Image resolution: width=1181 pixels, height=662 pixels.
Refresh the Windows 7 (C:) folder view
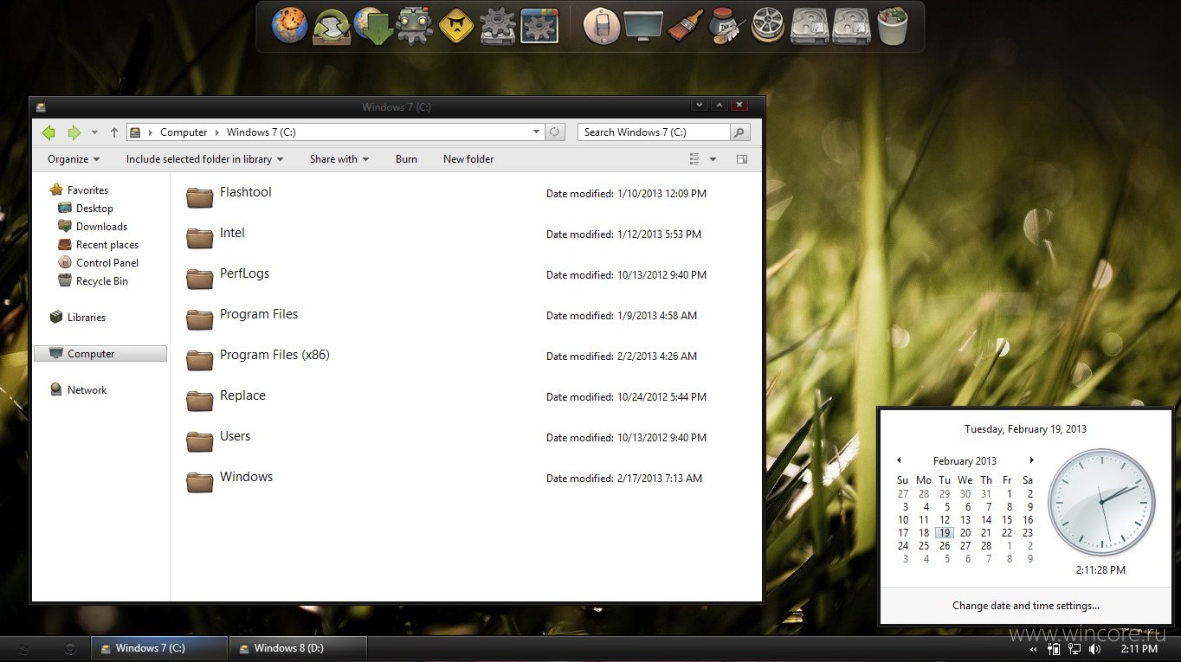click(555, 132)
